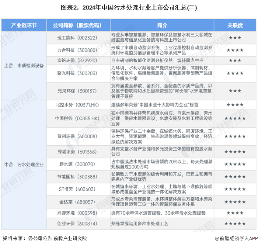The width and height of the screenshot is (258, 246).
Task: Click the 节能国祯 description about 水资源的综合利用
Action: coord(162,177)
